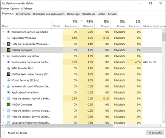This screenshot has height=138, width=166.
Task: Click the vertical scrollbar down arrow
Action: [164, 122]
